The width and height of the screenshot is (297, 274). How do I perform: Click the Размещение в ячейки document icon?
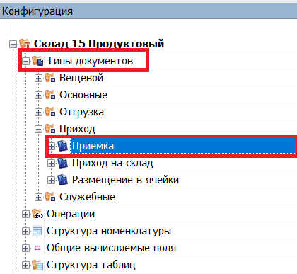pos(62,180)
